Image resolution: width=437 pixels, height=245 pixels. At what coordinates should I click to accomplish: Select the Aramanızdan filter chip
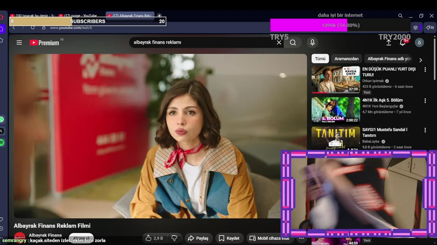[x=347, y=59]
